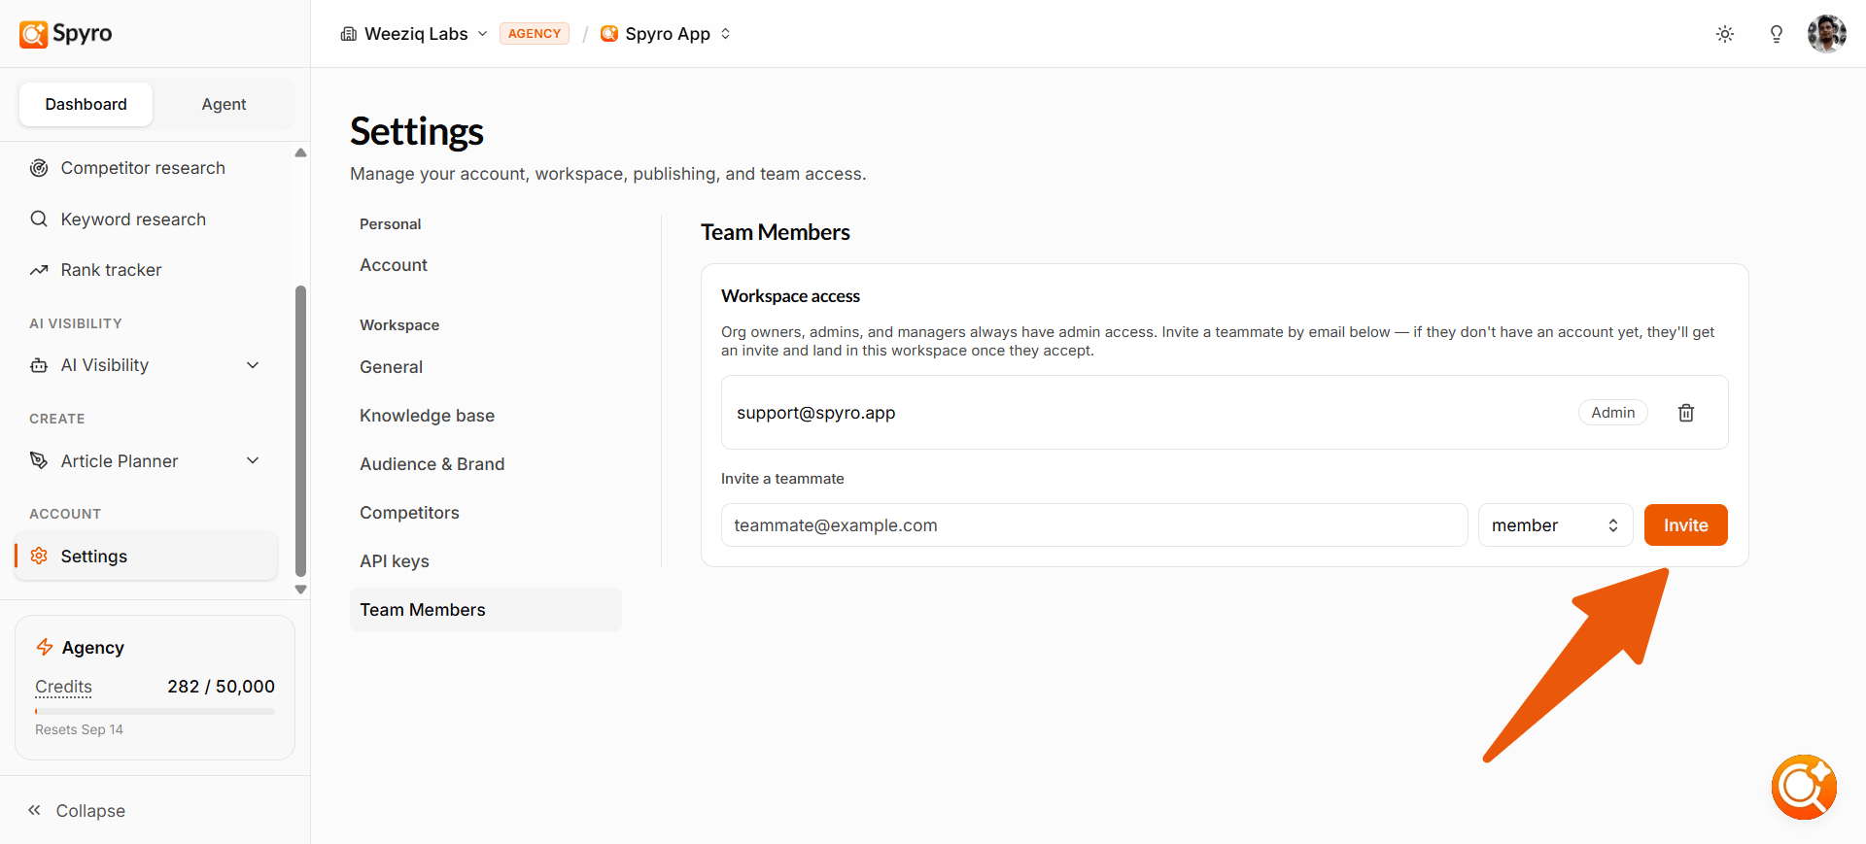This screenshot has width=1866, height=844.
Task: Expand the Article Planner menu chevron
Action: (253, 460)
